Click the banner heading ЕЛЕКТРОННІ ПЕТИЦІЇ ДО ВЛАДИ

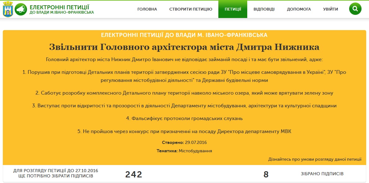click(x=184, y=35)
